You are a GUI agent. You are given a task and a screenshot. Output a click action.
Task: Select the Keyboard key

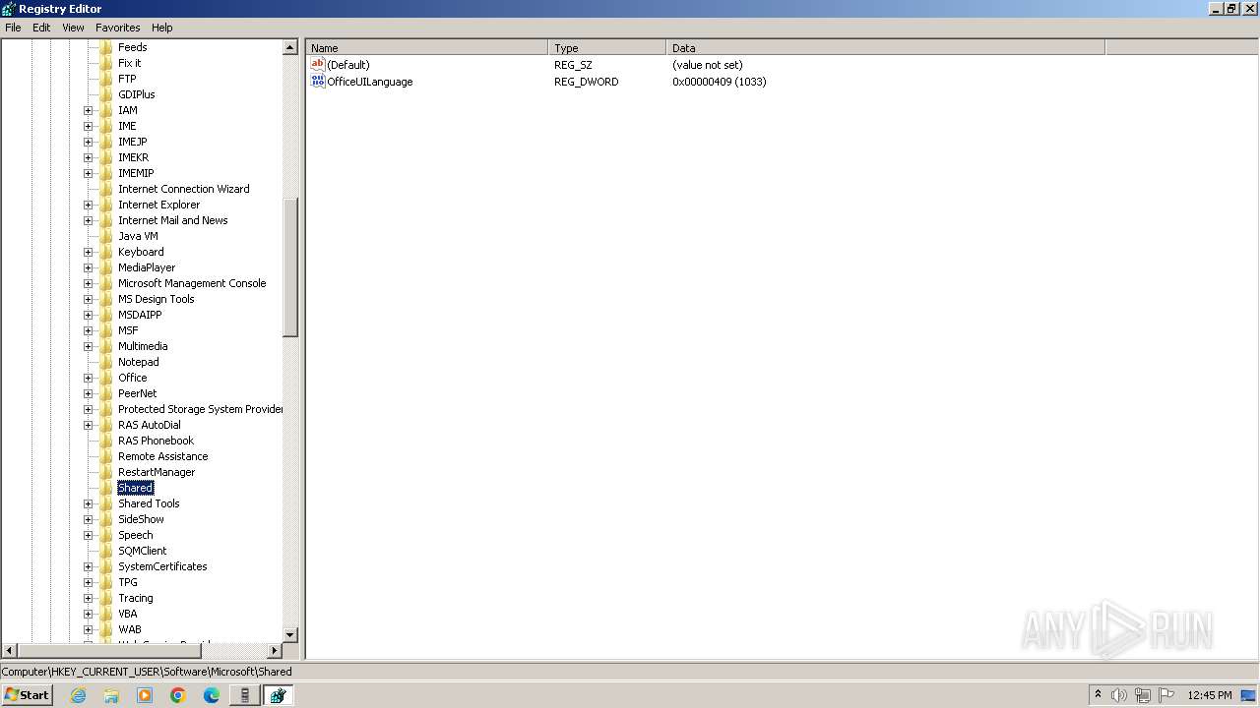point(141,252)
